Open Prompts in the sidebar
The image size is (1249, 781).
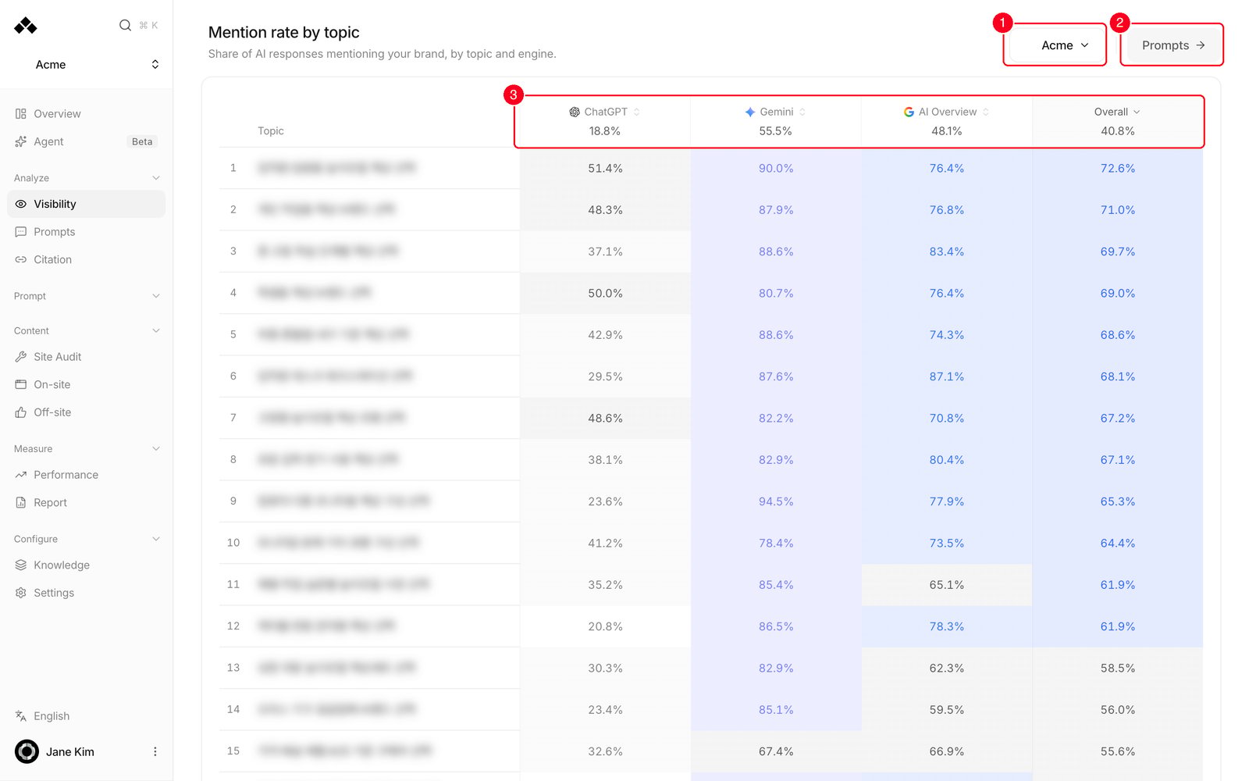tap(86, 232)
